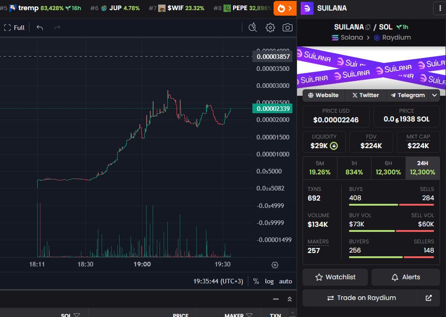Select the 6H timeframe tab

pyautogui.click(x=388, y=168)
